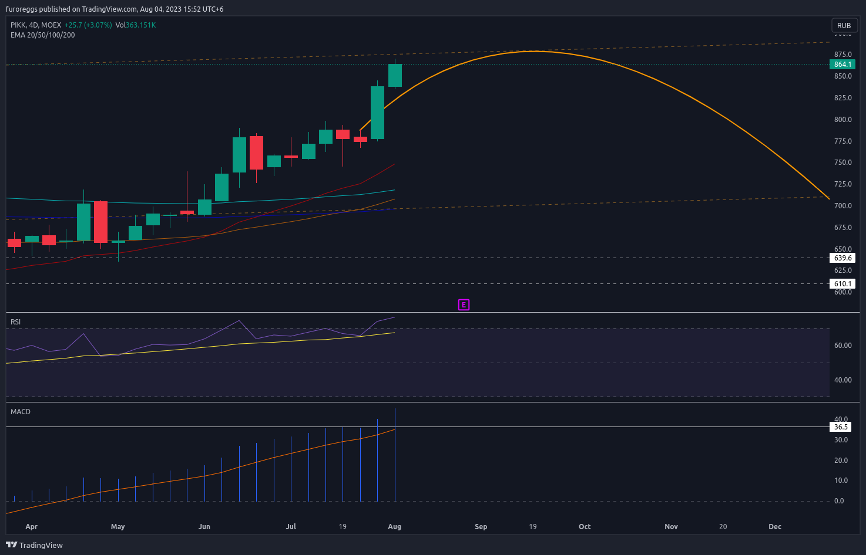Click the 639.6 price level label
This screenshot has height=555, width=866.
(842, 258)
